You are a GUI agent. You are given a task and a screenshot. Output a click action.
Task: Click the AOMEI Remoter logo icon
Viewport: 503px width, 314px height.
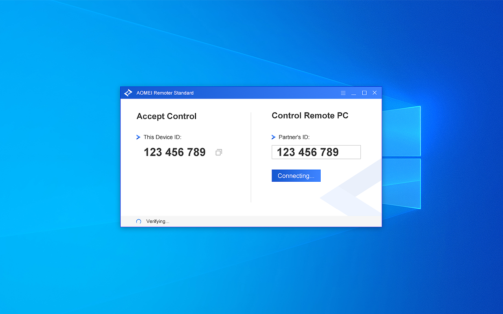[128, 93]
